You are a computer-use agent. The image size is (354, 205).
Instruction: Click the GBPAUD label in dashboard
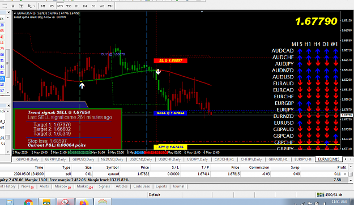click(x=283, y=129)
